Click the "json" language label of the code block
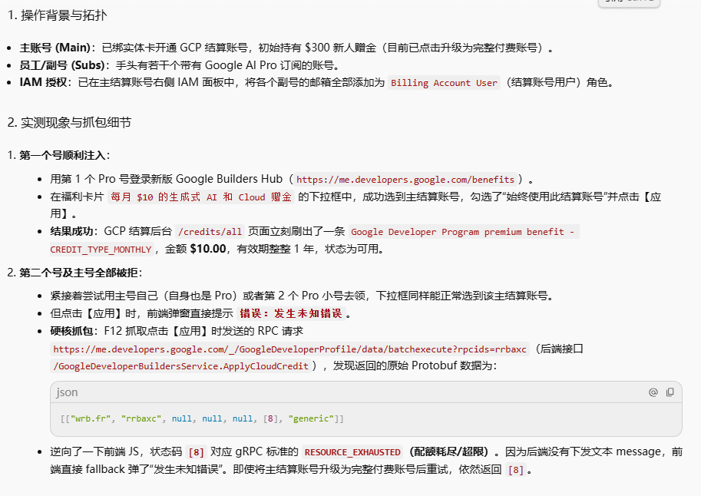Screen dimensions: 701x496 pos(67,392)
